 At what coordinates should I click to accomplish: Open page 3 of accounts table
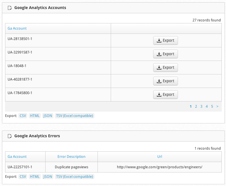(x=201, y=107)
